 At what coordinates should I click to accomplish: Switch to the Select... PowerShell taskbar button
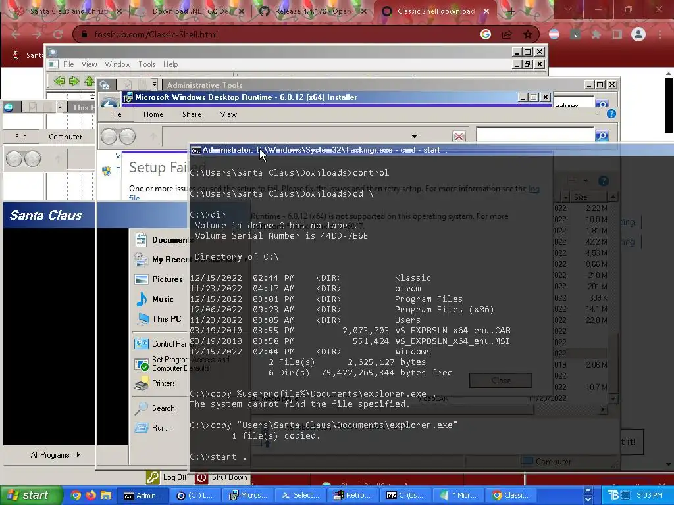click(x=300, y=496)
